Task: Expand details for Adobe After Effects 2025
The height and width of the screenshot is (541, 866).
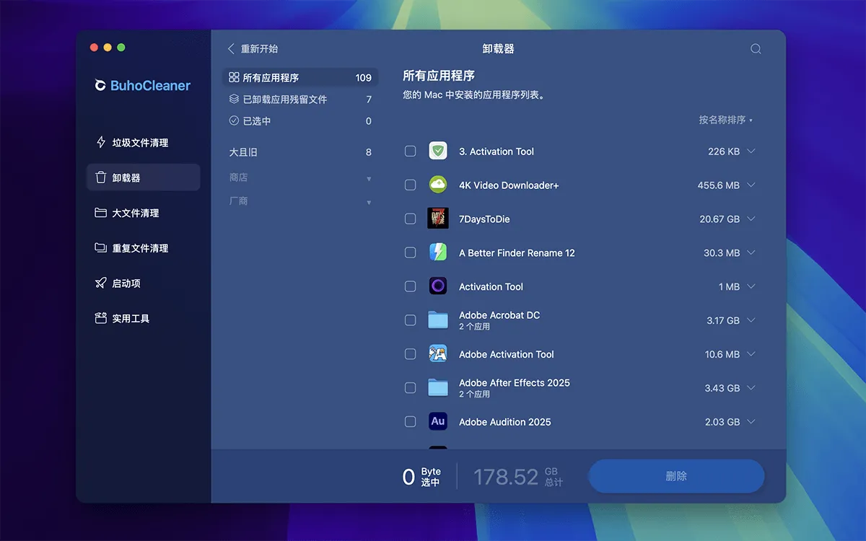Action: 751,388
